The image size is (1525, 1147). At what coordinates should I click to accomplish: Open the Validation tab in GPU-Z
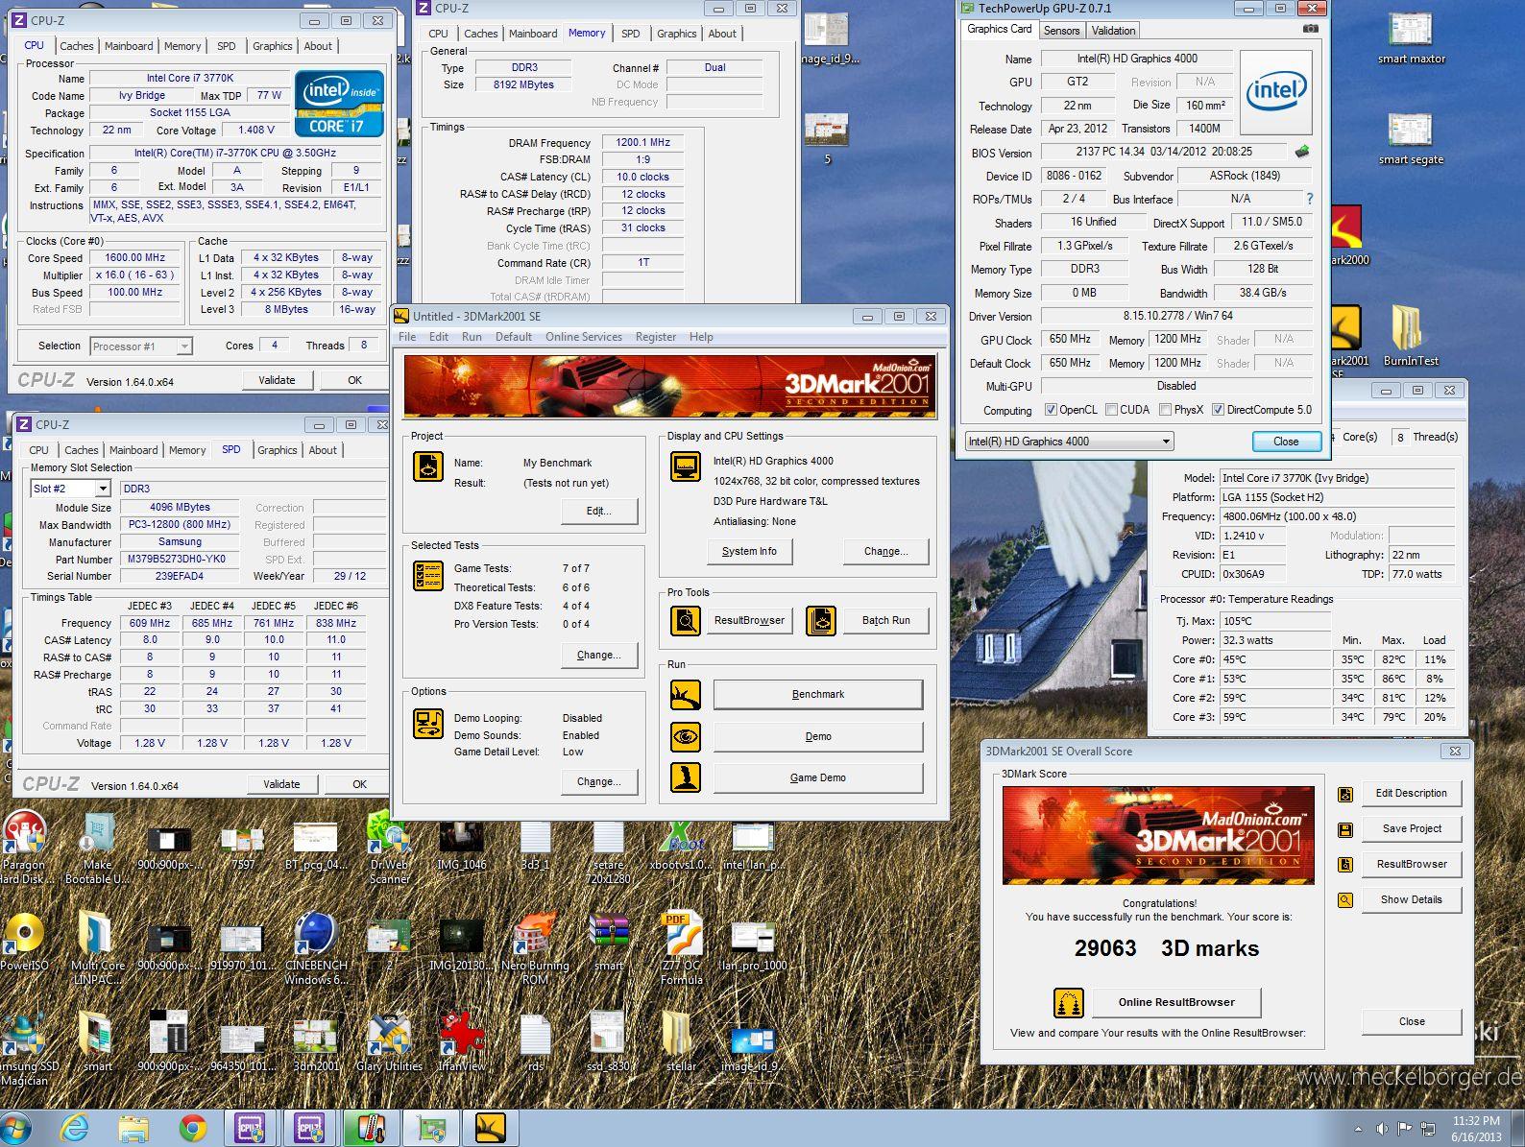click(1114, 31)
